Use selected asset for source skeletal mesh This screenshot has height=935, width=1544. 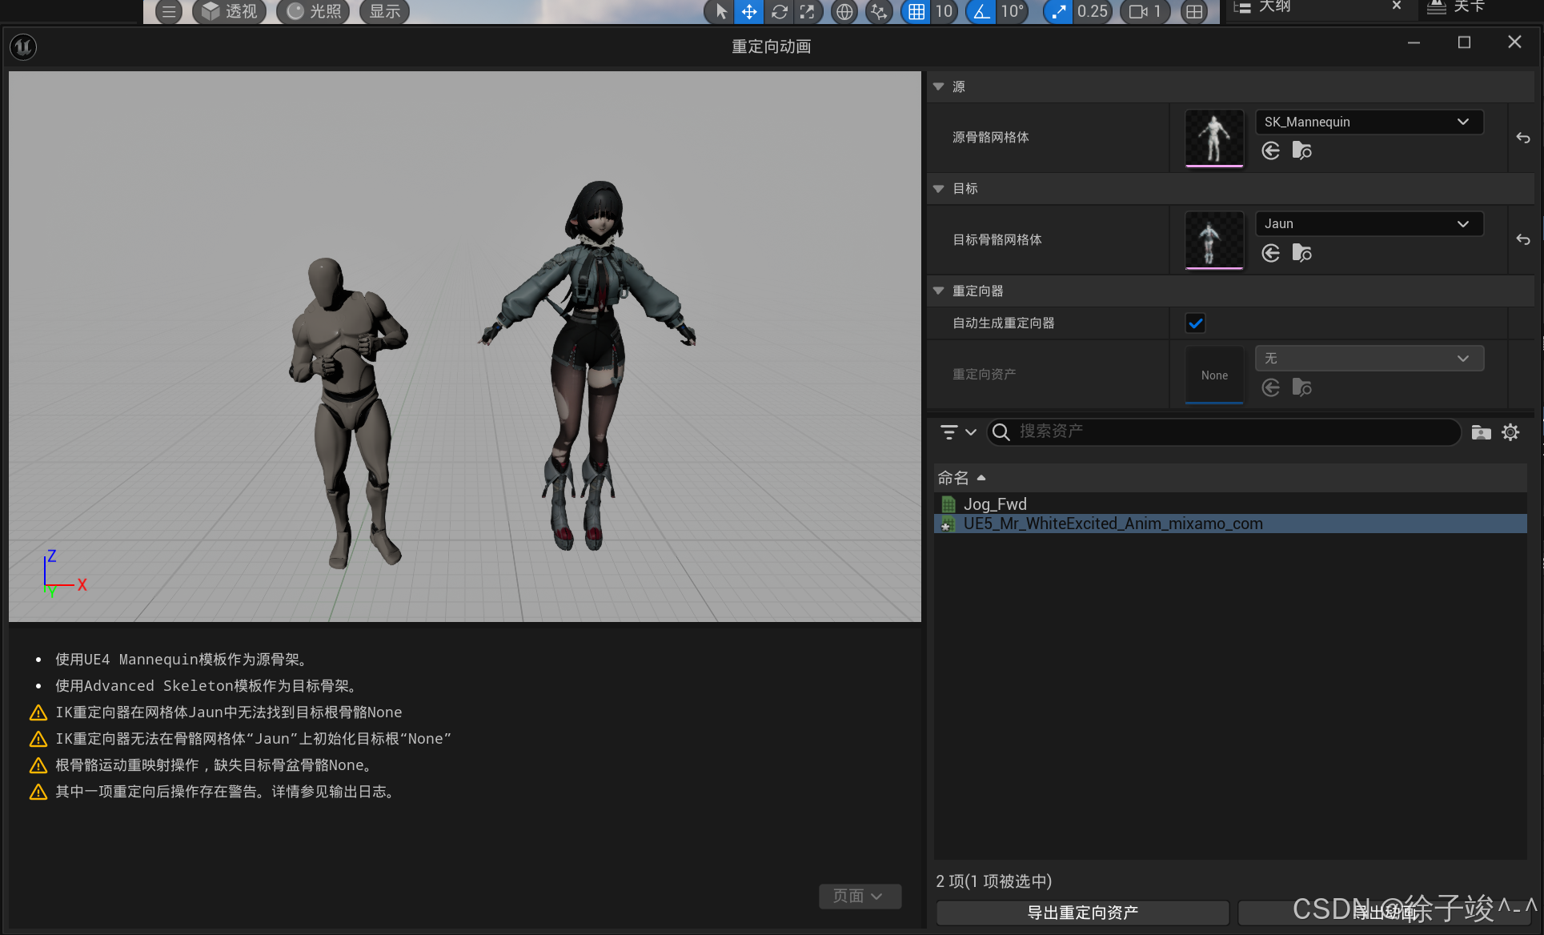1270,151
